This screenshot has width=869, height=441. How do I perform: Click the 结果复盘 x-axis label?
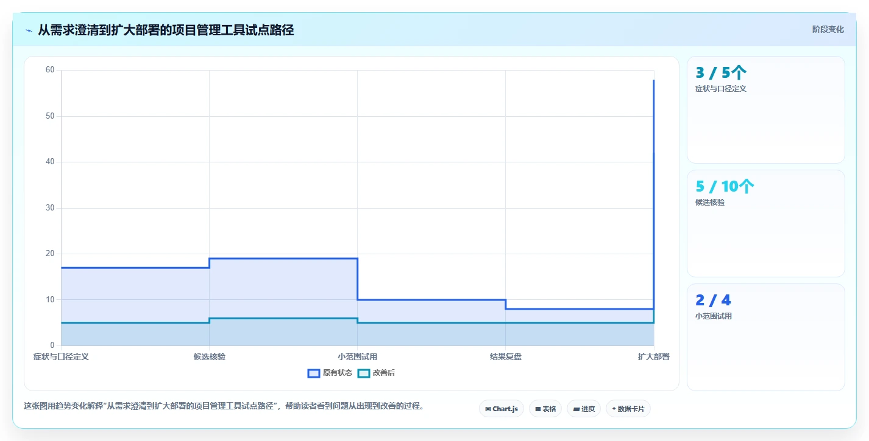(505, 356)
